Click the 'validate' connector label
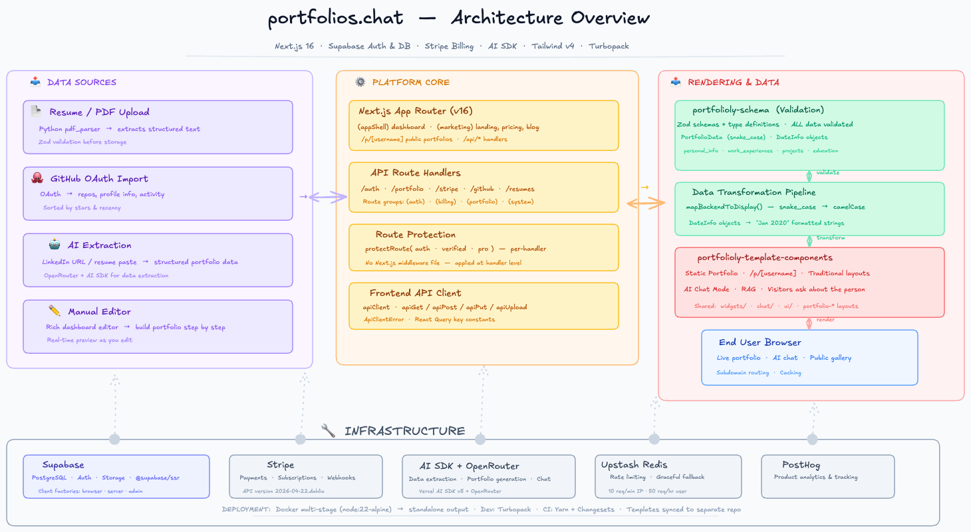971x532 pixels. click(x=827, y=173)
